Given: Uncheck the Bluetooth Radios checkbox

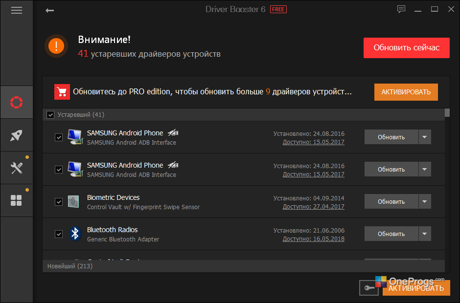Looking at the screenshot, I should (x=59, y=234).
